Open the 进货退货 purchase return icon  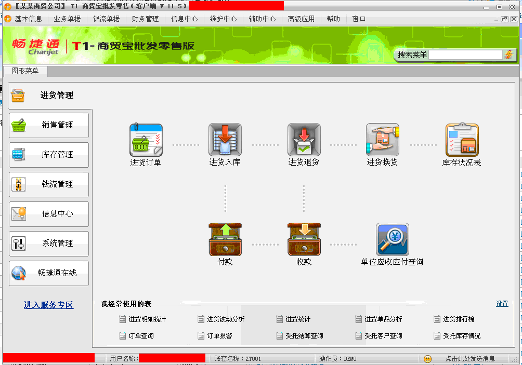tap(304, 140)
